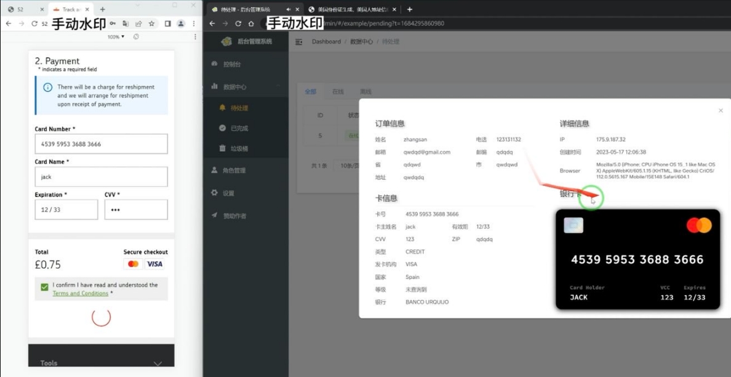Collapse the admin sidebar with the hamburger icon
This screenshot has height=377, width=731.
tap(299, 42)
